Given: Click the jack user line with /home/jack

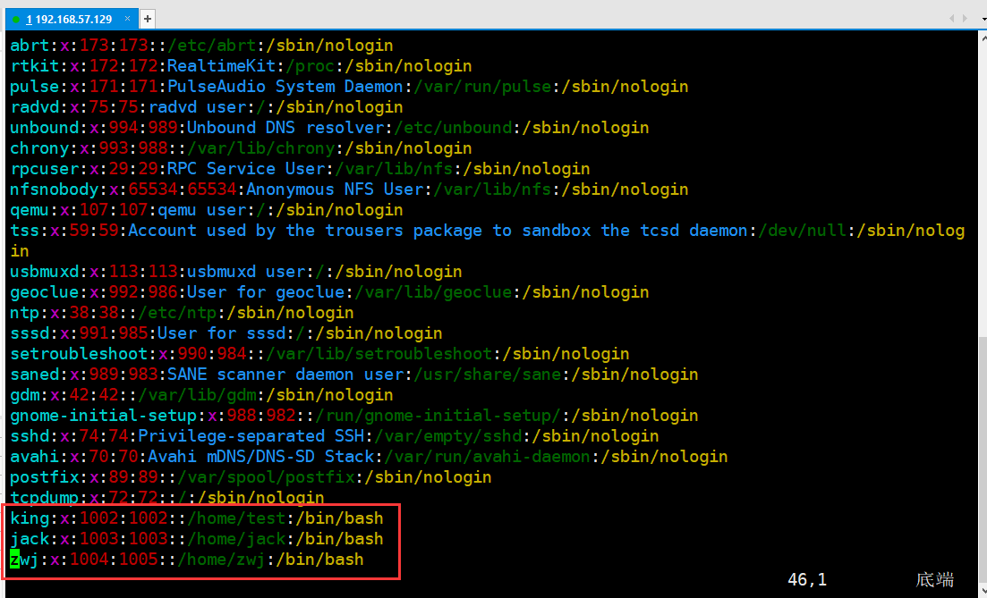Looking at the screenshot, I should 196,540.
